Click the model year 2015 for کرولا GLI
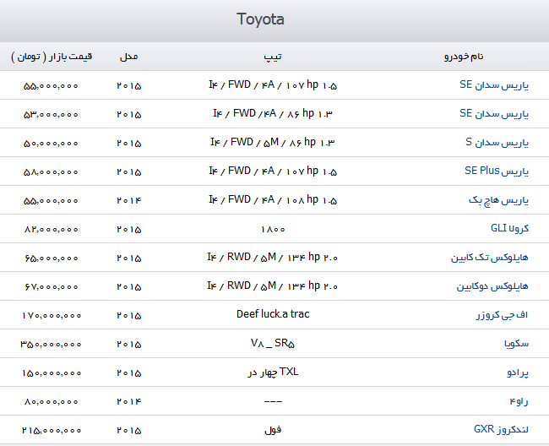549x446 pixels. click(129, 229)
